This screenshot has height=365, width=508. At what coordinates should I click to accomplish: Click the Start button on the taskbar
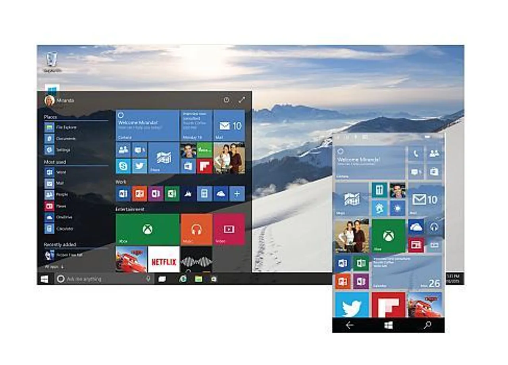pos(44,279)
